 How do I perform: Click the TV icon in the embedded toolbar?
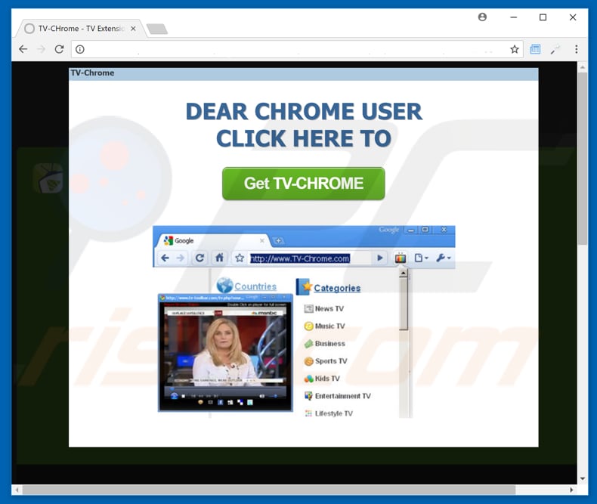(401, 258)
